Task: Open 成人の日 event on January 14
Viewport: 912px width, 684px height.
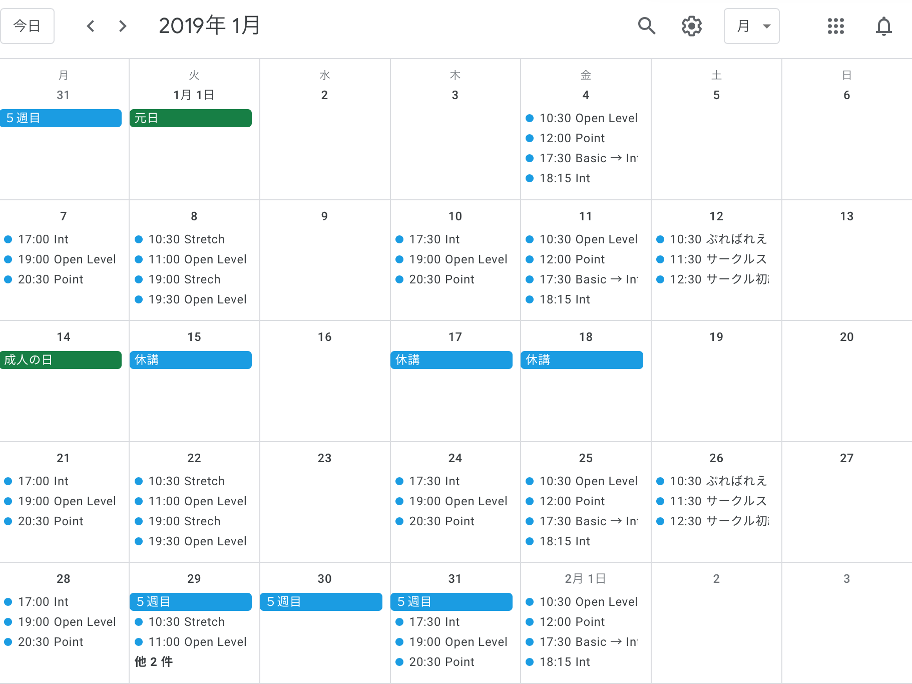Action: 61,360
